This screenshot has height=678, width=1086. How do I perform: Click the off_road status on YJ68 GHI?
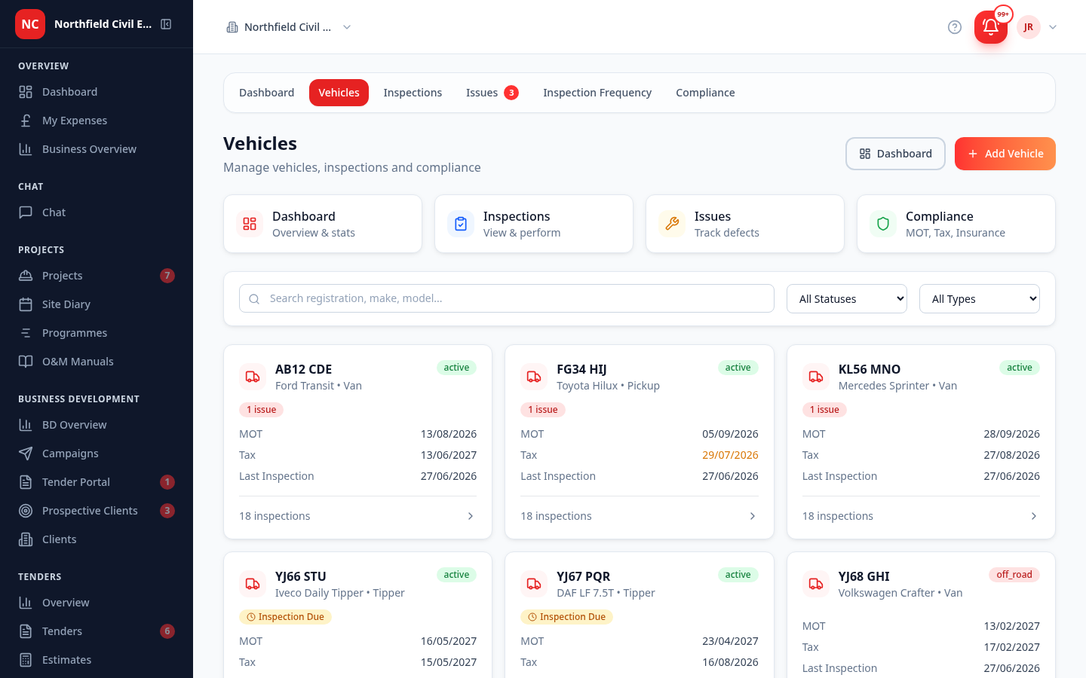coord(1014,575)
